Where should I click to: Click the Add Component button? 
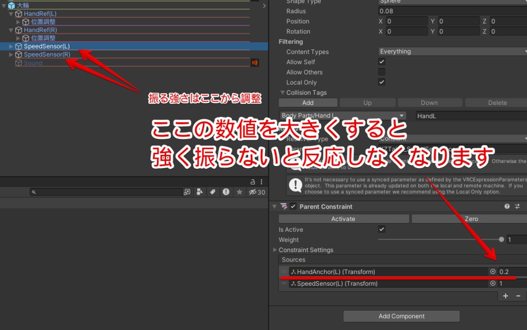click(401, 316)
